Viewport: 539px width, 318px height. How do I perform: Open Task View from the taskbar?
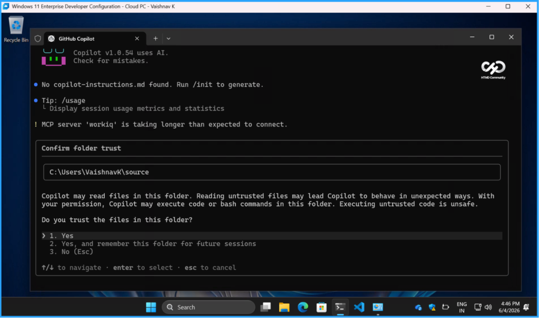(x=265, y=307)
